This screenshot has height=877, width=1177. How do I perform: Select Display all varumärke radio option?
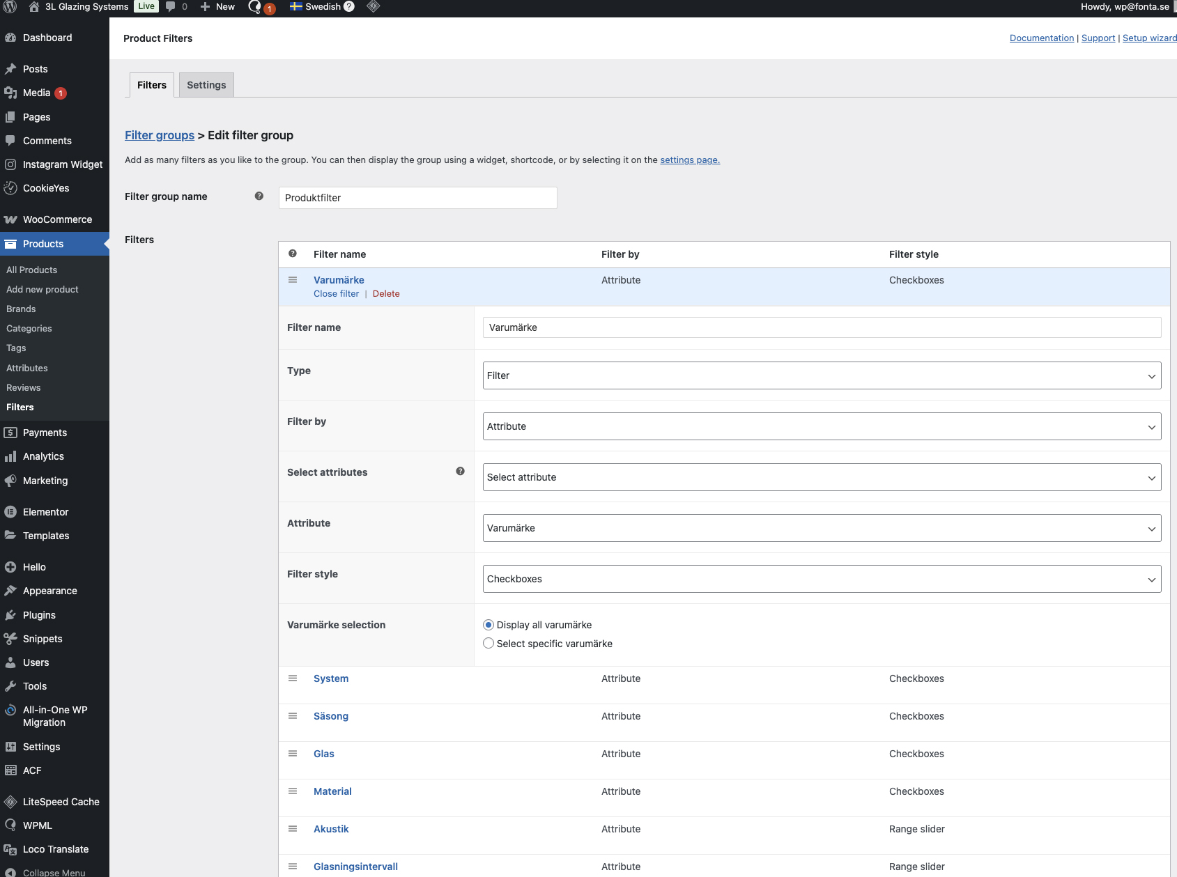click(489, 625)
